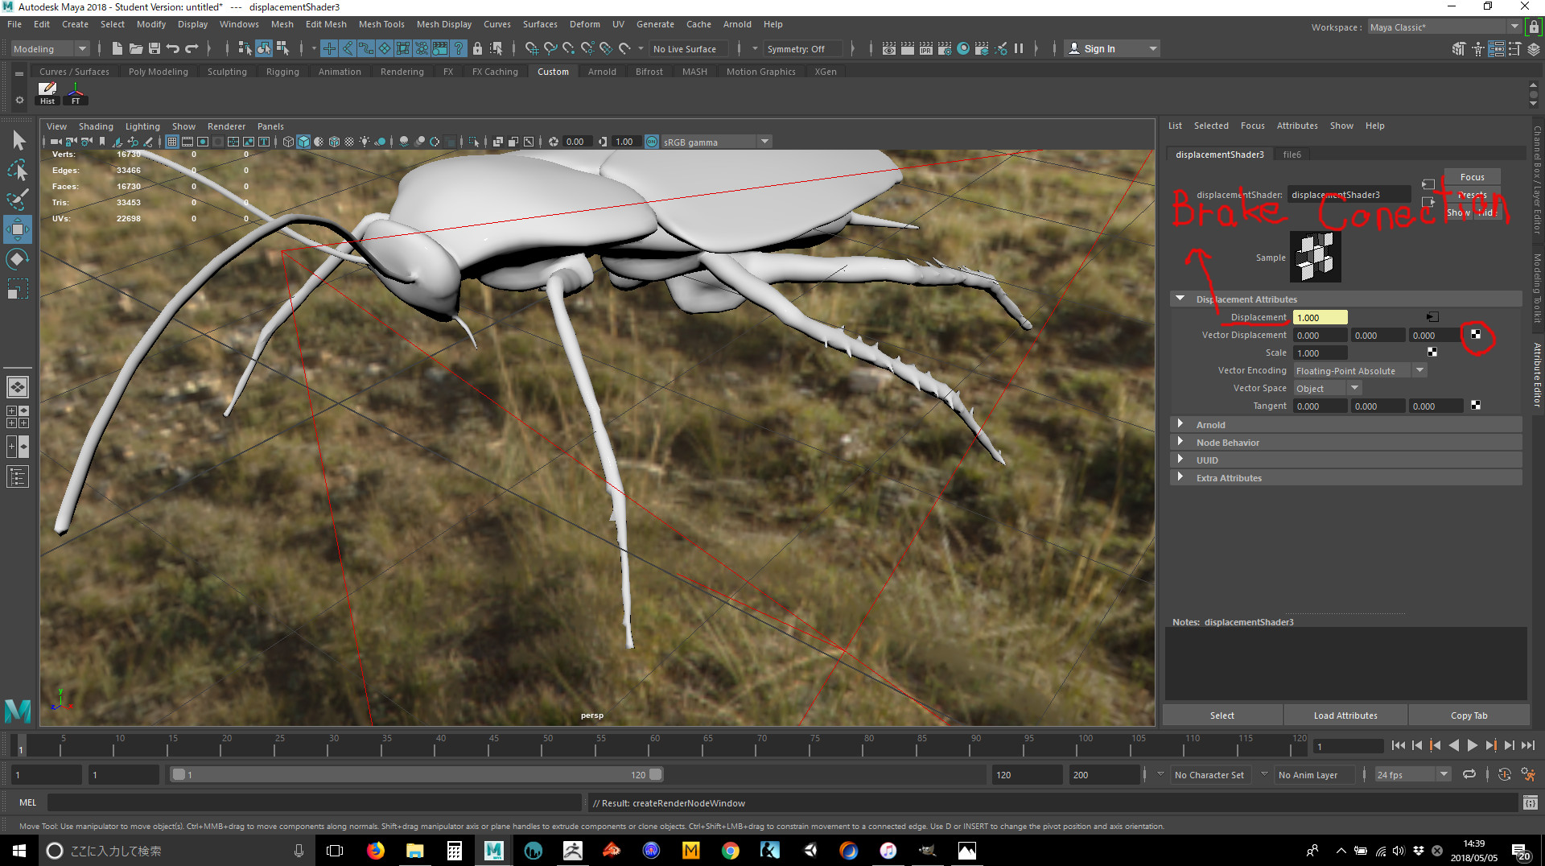Click the Save scene icon

pos(154,49)
